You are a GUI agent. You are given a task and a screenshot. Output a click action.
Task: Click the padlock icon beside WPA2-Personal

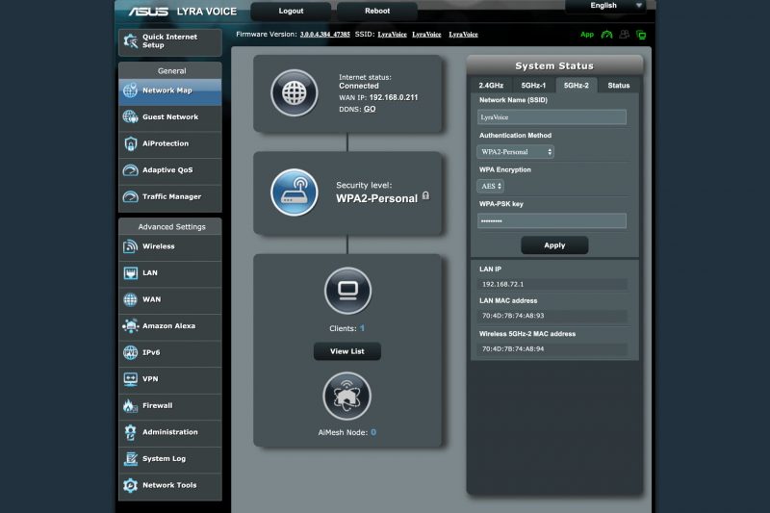tap(425, 195)
